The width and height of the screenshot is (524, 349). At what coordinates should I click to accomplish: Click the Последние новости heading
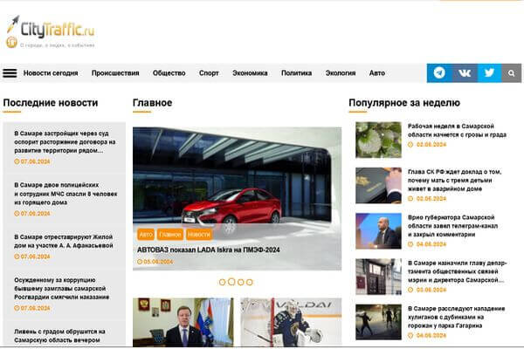tap(51, 103)
